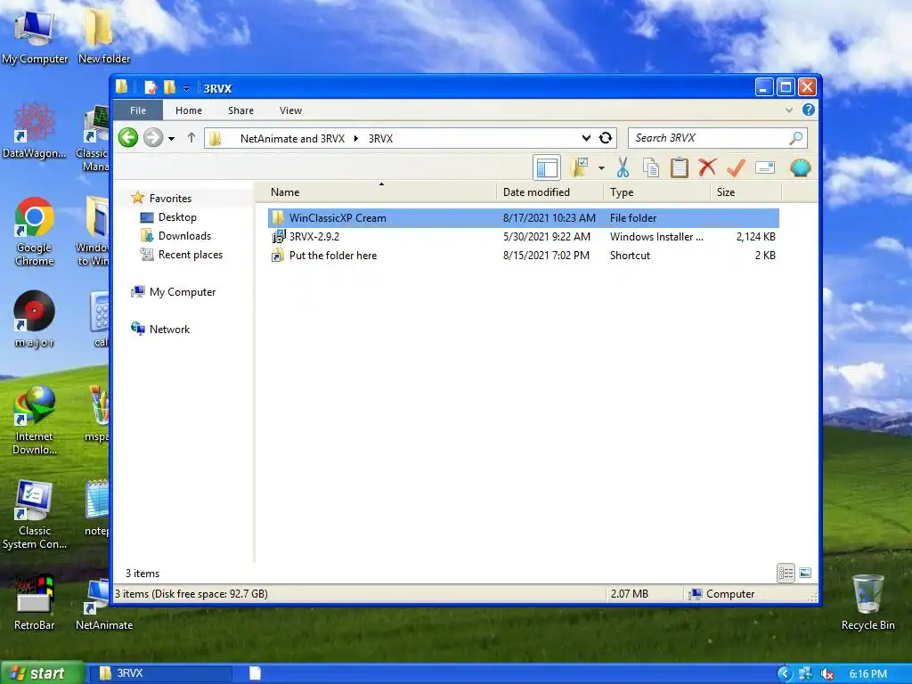Open the File ribbon tab
The height and width of the screenshot is (684, 912).
click(138, 110)
